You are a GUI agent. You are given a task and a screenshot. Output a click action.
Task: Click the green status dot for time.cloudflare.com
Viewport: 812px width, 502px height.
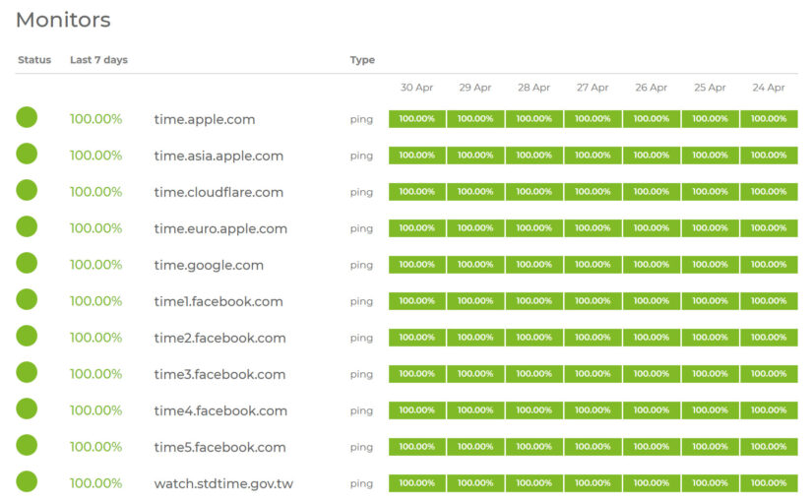pos(27,190)
